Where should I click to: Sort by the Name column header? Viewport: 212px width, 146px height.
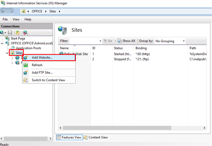[x=75, y=48]
